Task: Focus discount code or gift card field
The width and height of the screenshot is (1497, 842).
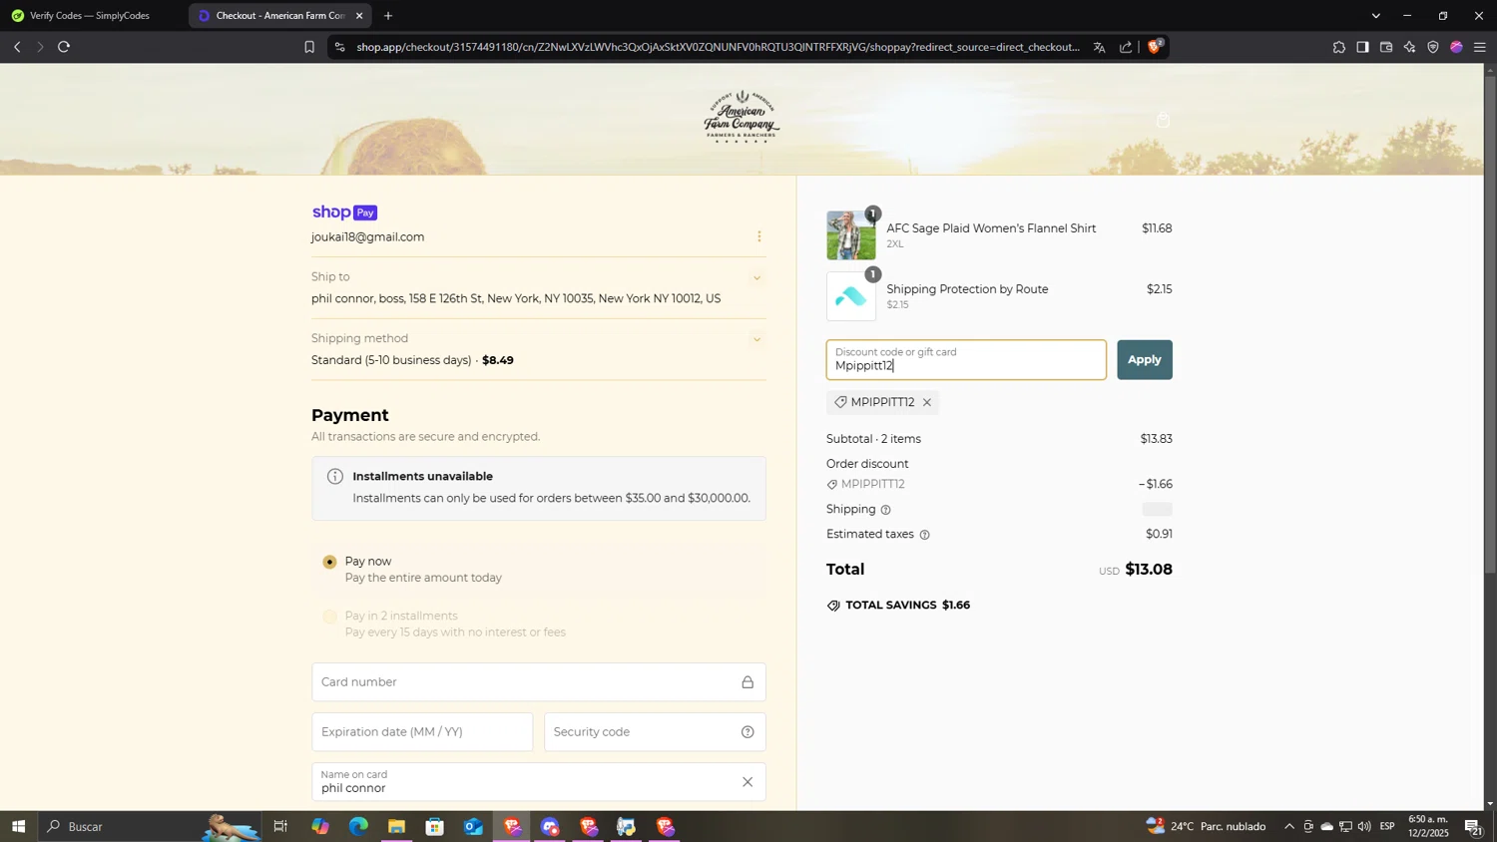Action: (966, 359)
